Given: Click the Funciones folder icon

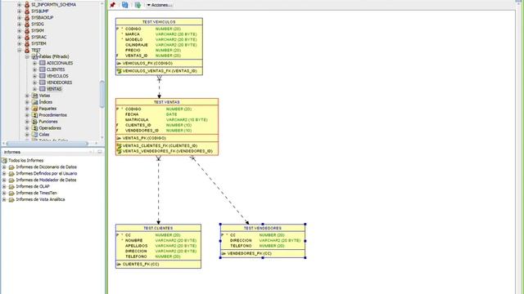Looking at the screenshot, I should point(34,122).
